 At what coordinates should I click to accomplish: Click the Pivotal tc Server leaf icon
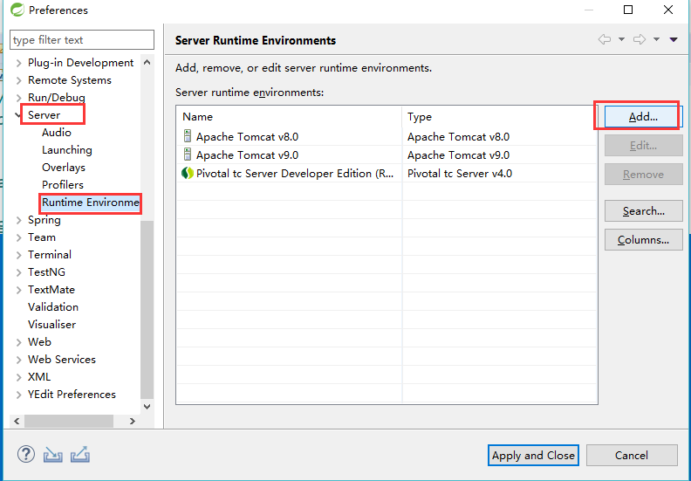(188, 173)
